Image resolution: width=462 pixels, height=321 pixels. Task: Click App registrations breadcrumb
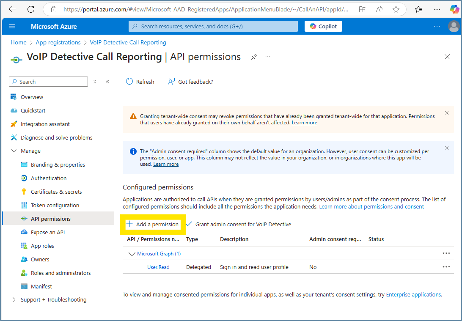coord(58,42)
